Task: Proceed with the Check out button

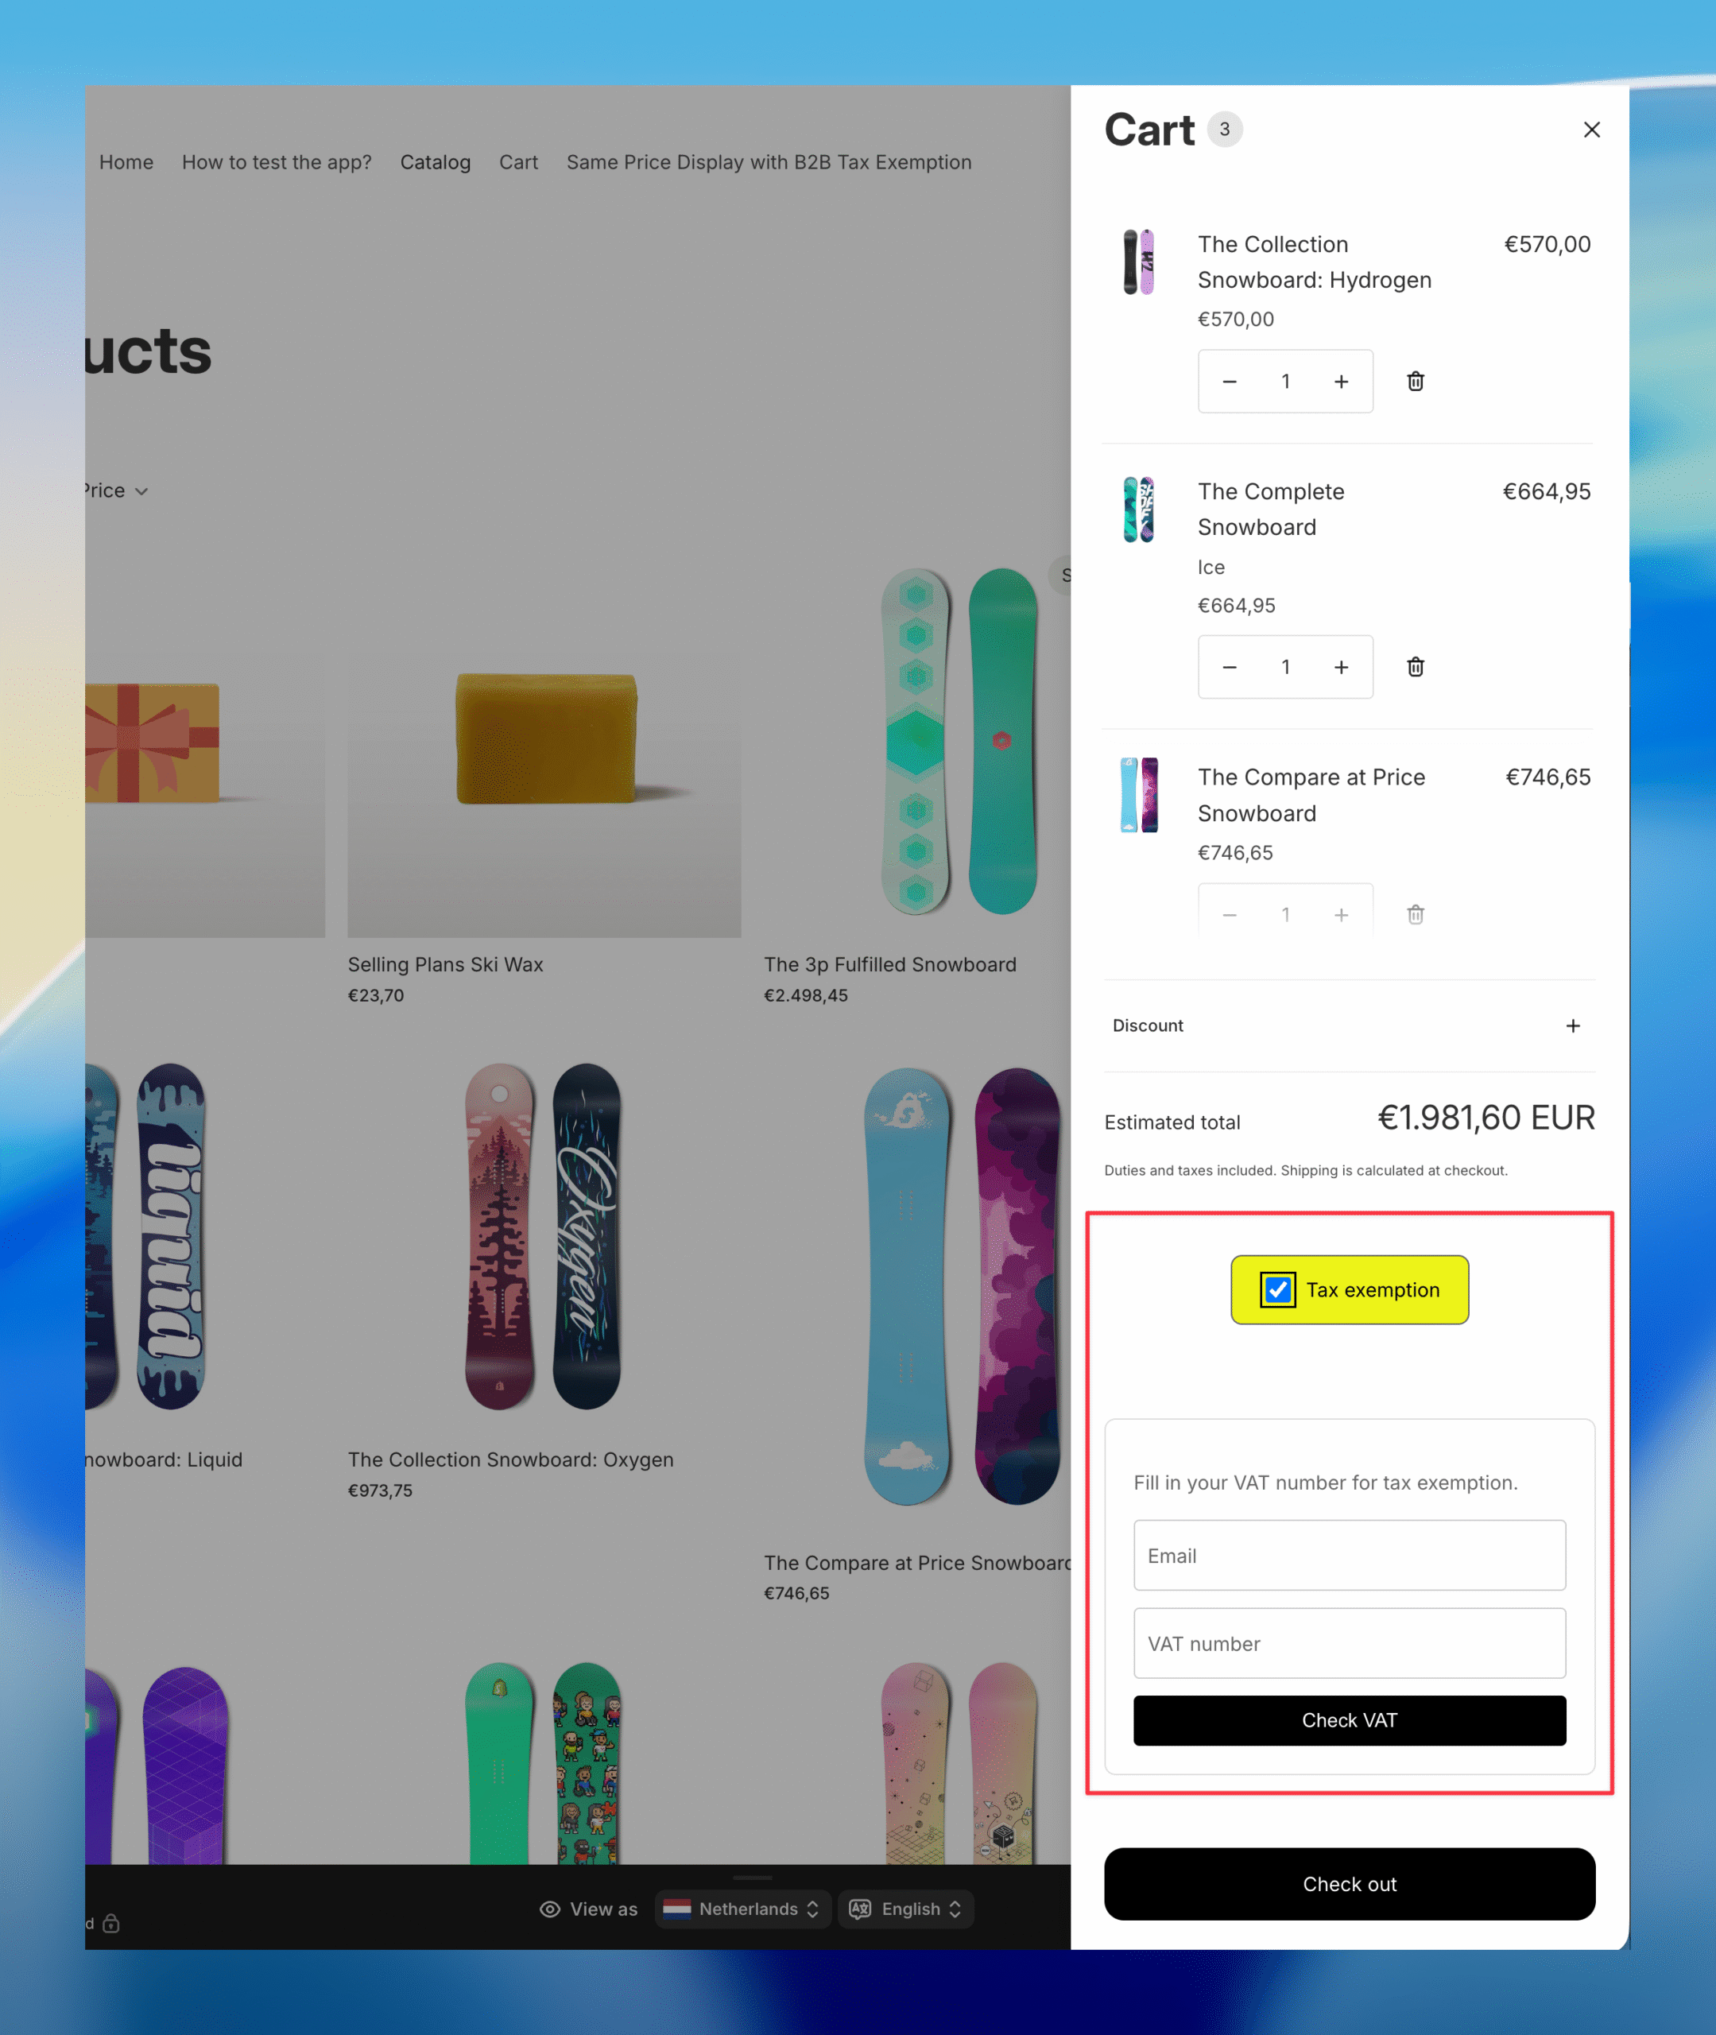Action: (1350, 1884)
